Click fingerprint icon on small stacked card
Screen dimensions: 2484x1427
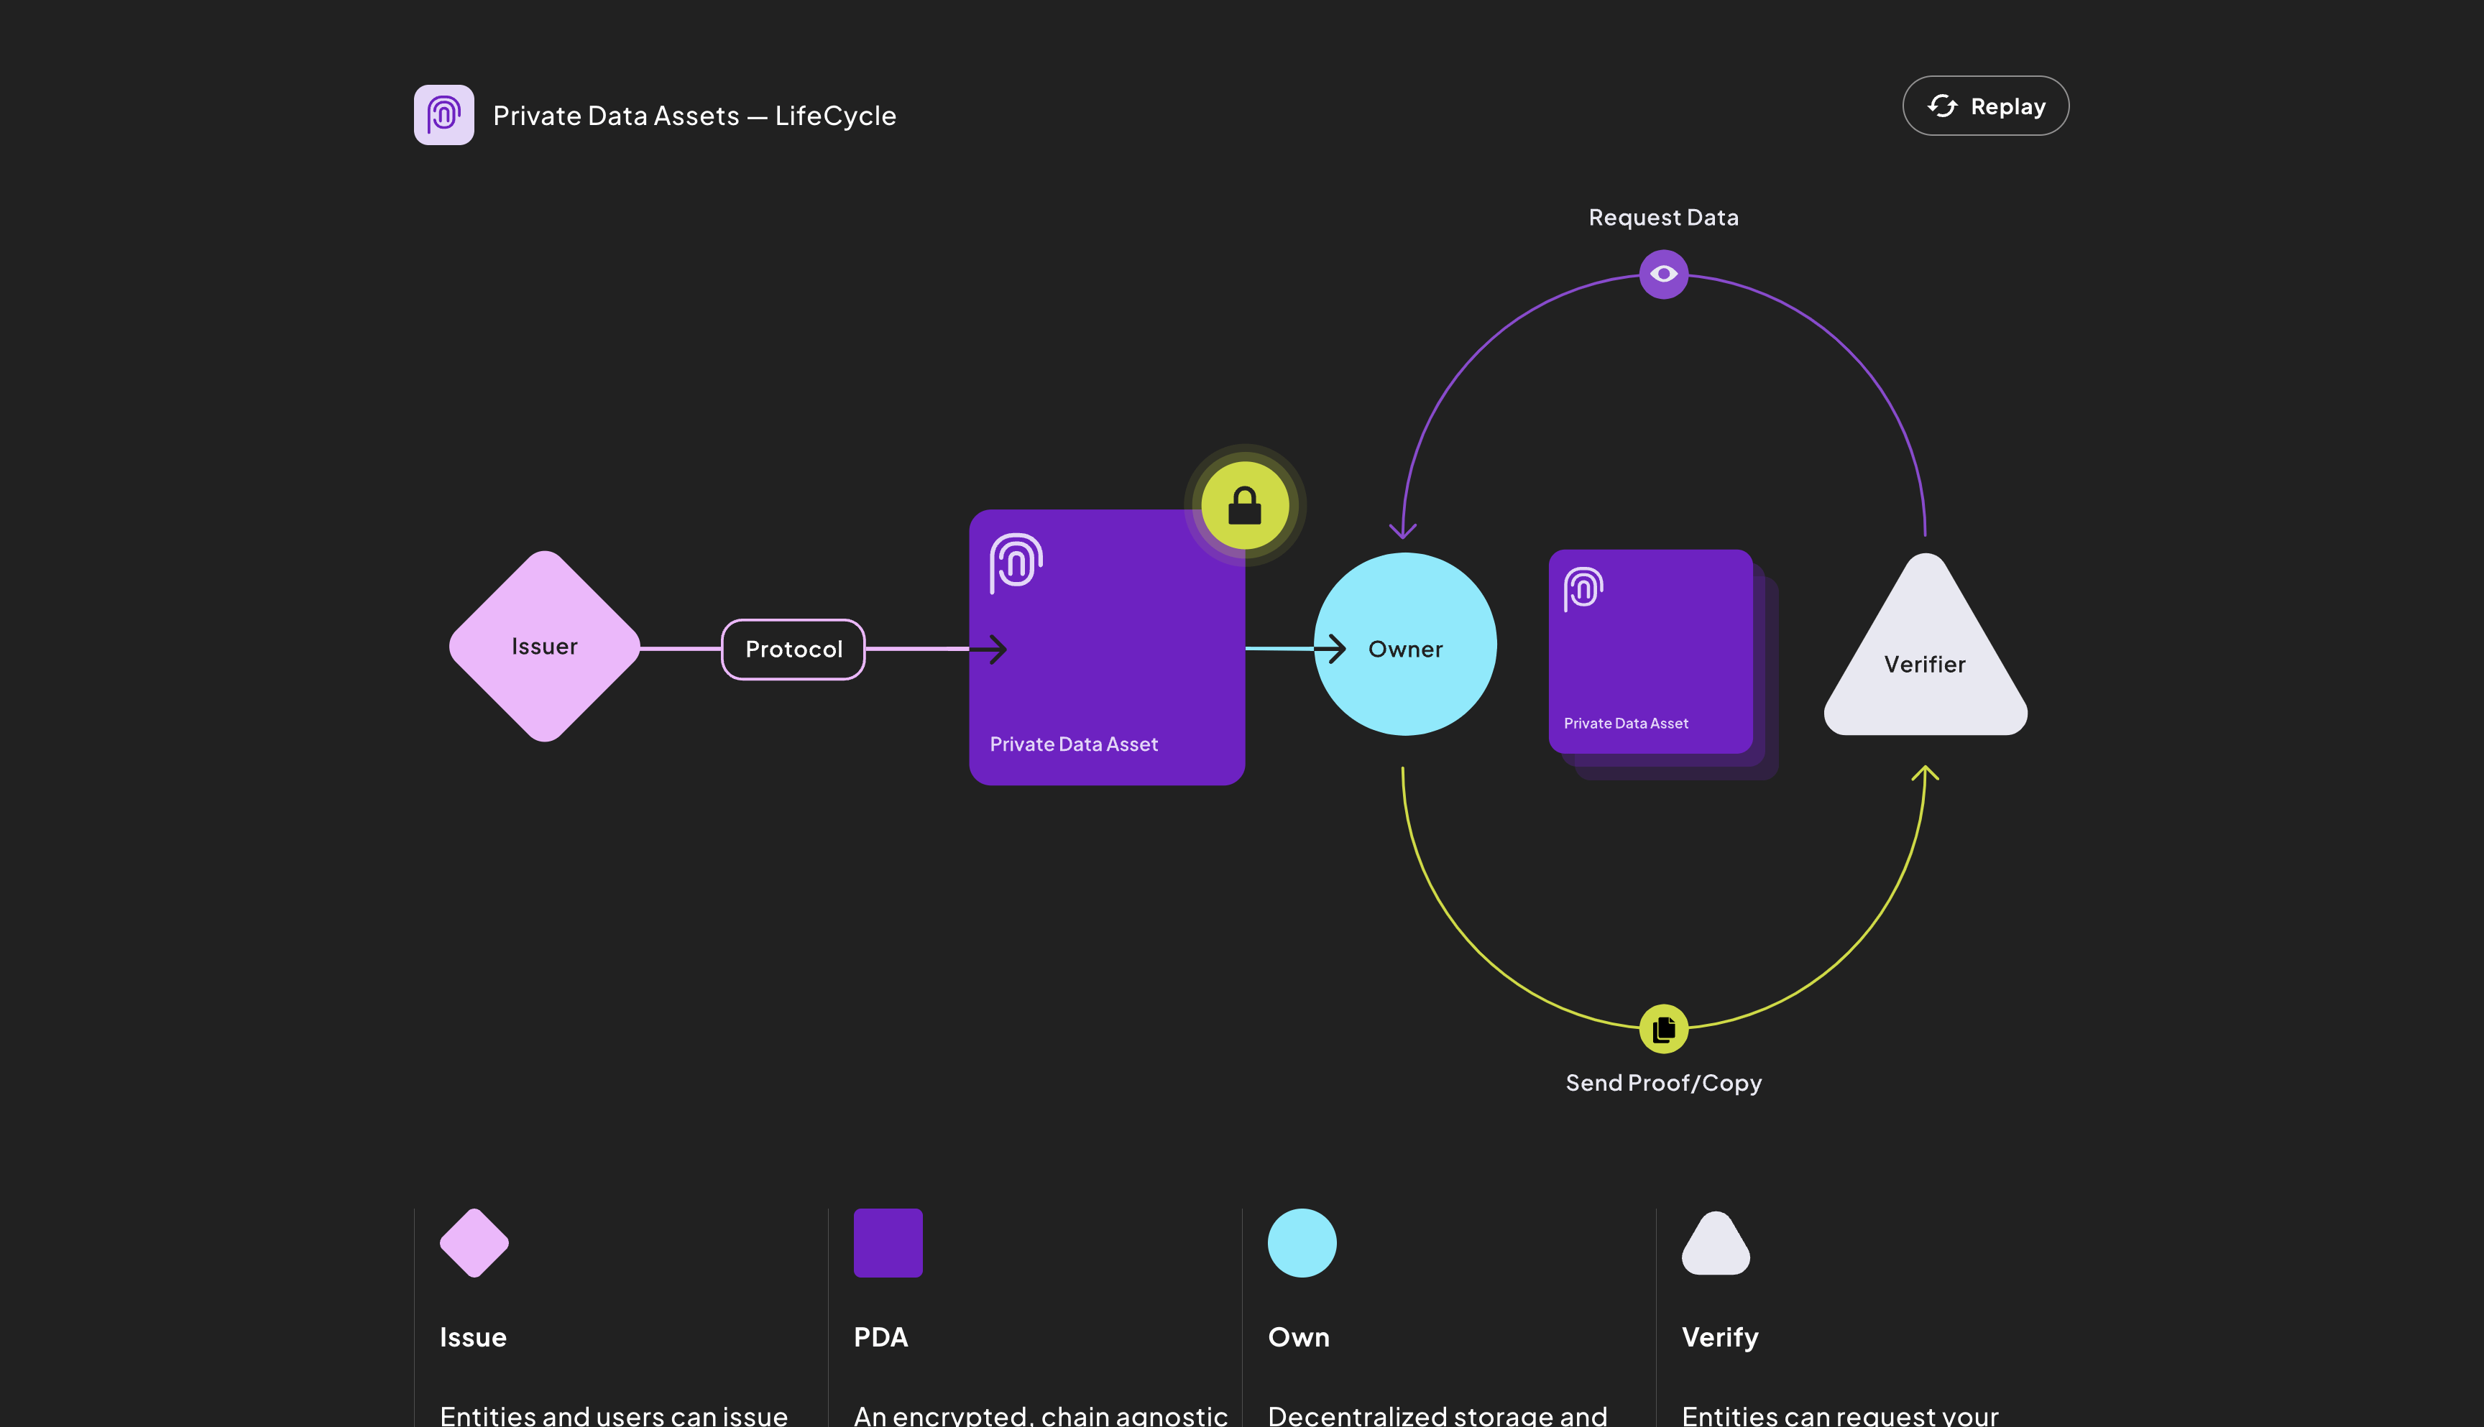pyautogui.click(x=1582, y=589)
